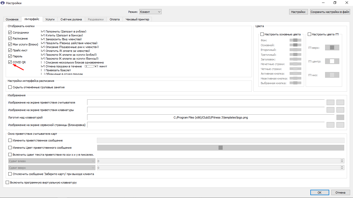The image size is (353, 198).
Task: Toggle Заморозить (Вид членства) checkbox
Action: [x=43, y=39]
